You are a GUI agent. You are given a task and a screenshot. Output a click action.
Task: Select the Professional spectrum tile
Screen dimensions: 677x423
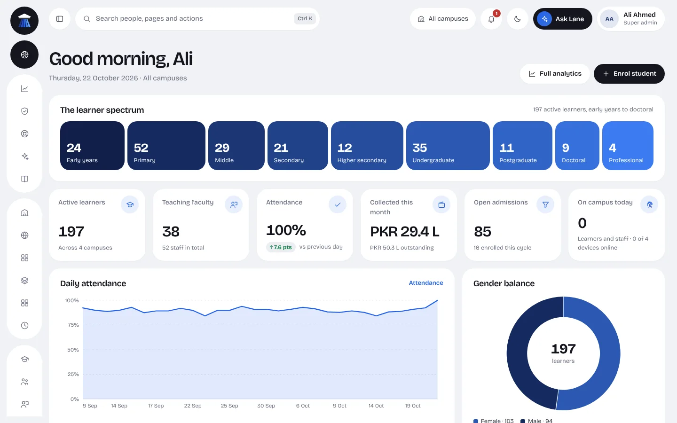[628, 146]
